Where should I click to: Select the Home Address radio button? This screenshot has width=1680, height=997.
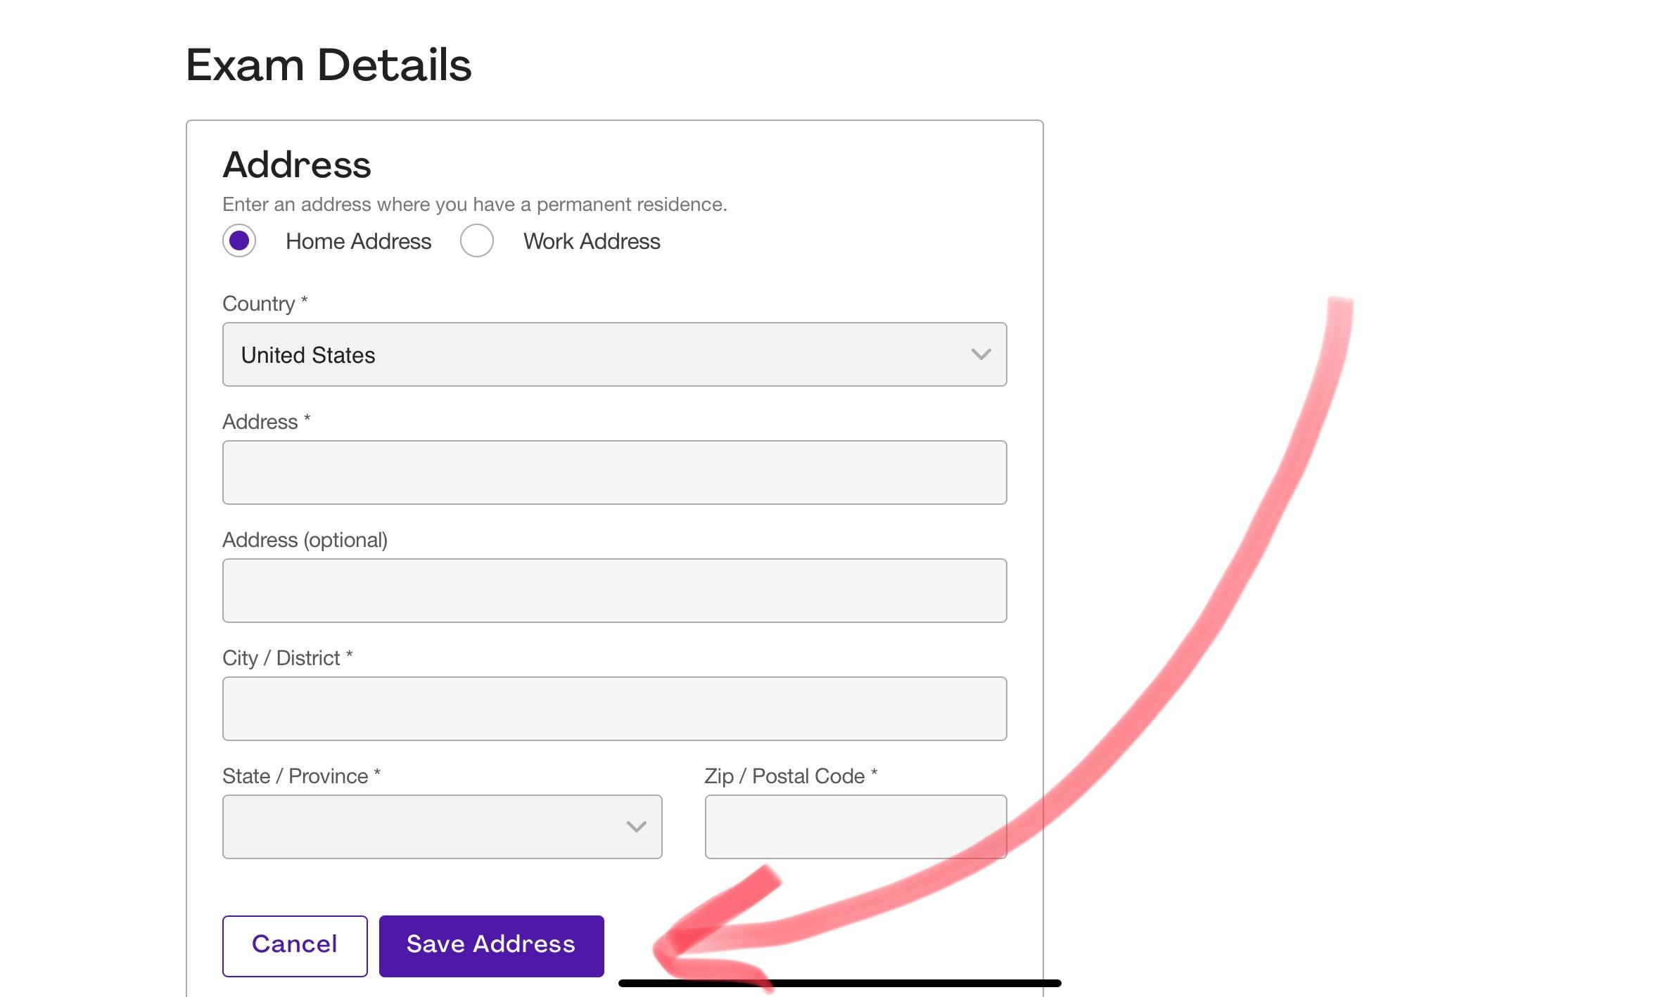point(239,241)
